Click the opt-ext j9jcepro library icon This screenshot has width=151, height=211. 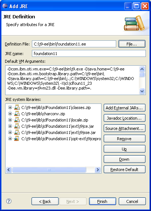coord(17,138)
